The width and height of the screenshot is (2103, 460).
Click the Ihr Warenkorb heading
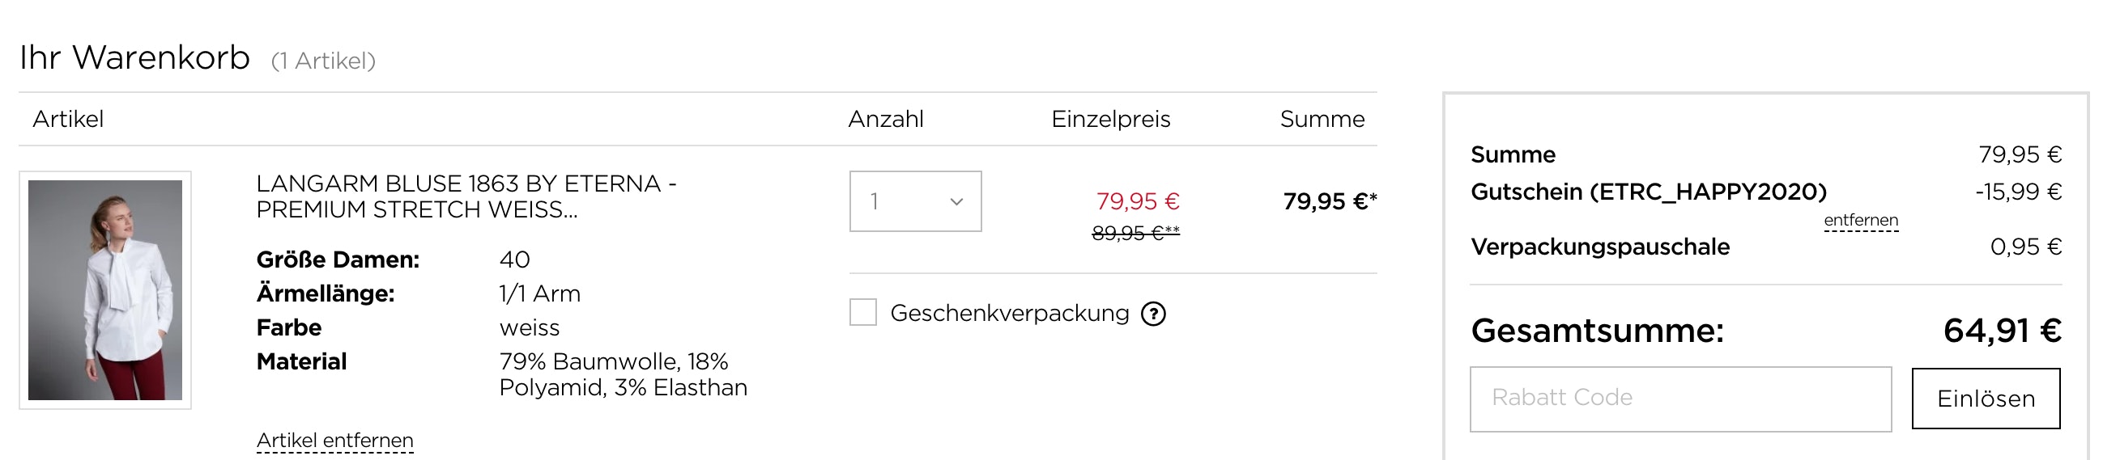[x=134, y=58]
